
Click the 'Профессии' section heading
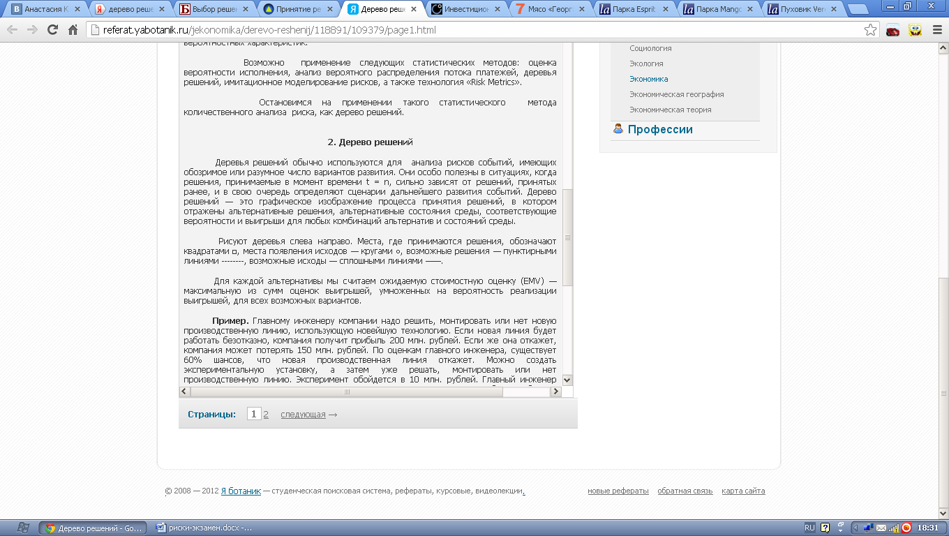pyautogui.click(x=660, y=129)
